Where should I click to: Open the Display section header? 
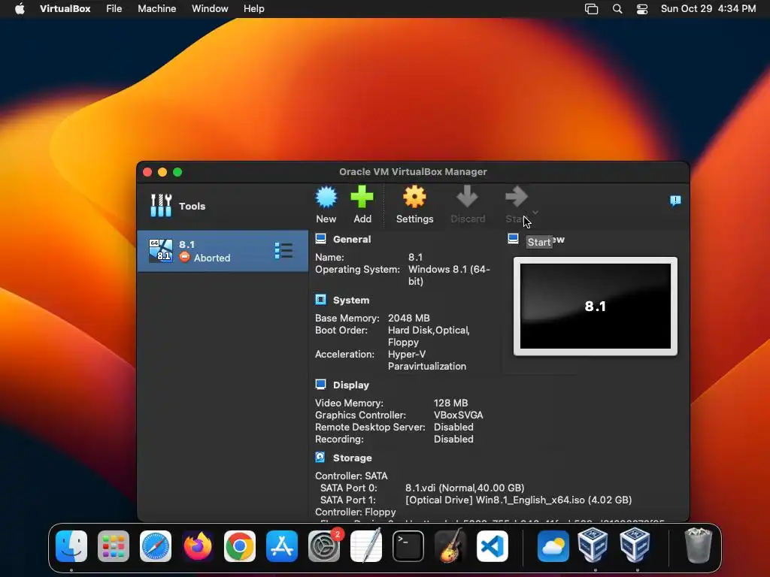point(350,385)
